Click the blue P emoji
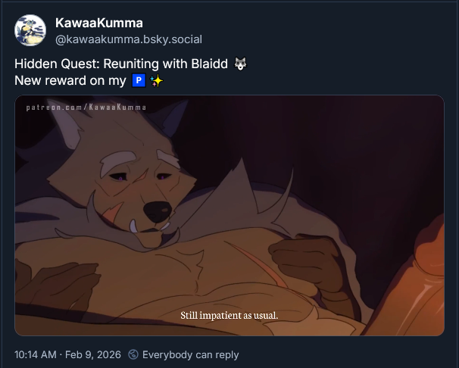This screenshot has height=368, width=459. 139,80
